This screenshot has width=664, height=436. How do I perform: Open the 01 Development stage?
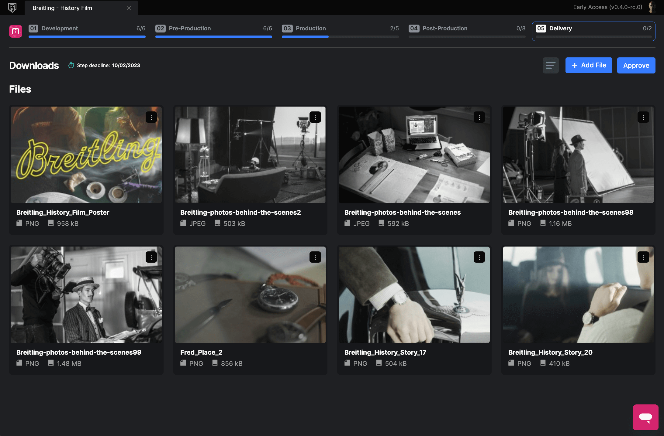[x=87, y=31]
